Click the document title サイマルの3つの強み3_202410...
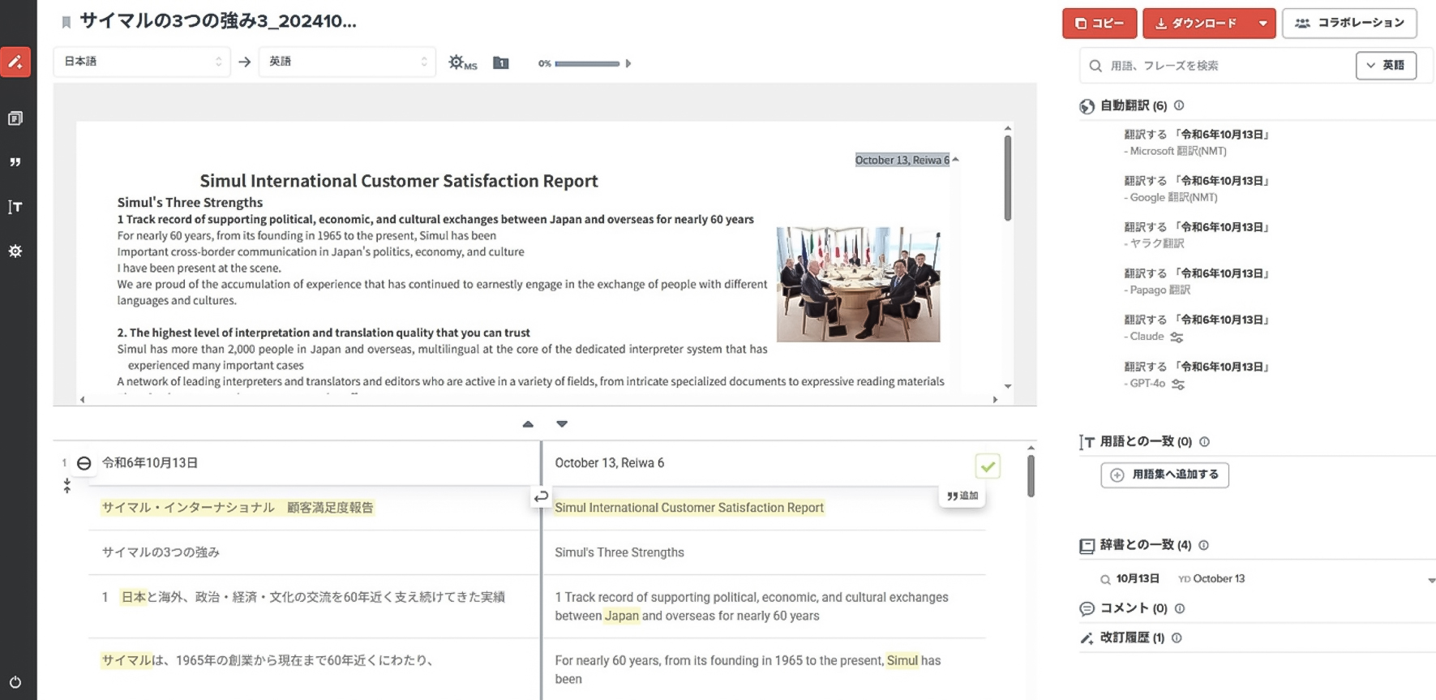This screenshot has height=700, width=1436. click(218, 21)
